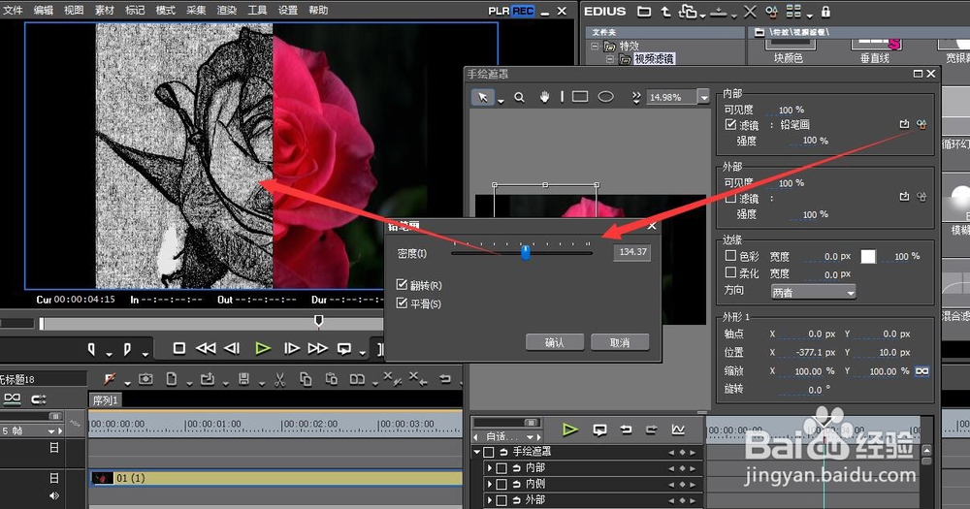Step forward one frame in the player
This screenshot has height=509, width=970.
(291, 348)
